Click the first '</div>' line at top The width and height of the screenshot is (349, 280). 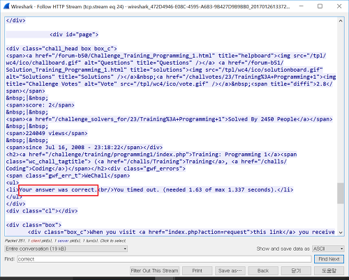point(16,20)
